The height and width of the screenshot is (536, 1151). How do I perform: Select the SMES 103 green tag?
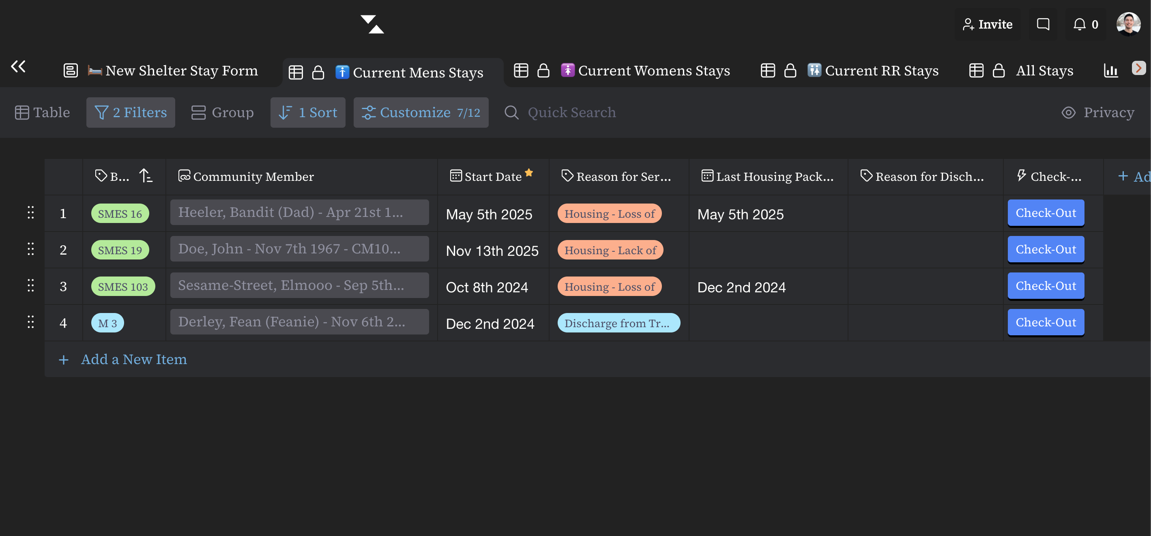[x=123, y=287]
